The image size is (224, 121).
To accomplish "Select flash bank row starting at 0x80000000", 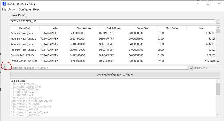I will pyautogui.click(x=113, y=33).
